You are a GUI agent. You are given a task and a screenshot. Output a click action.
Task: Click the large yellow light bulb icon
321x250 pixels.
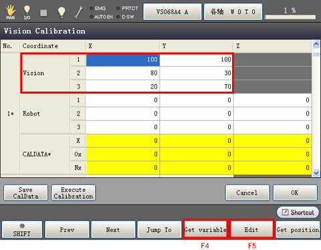(62, 12)
